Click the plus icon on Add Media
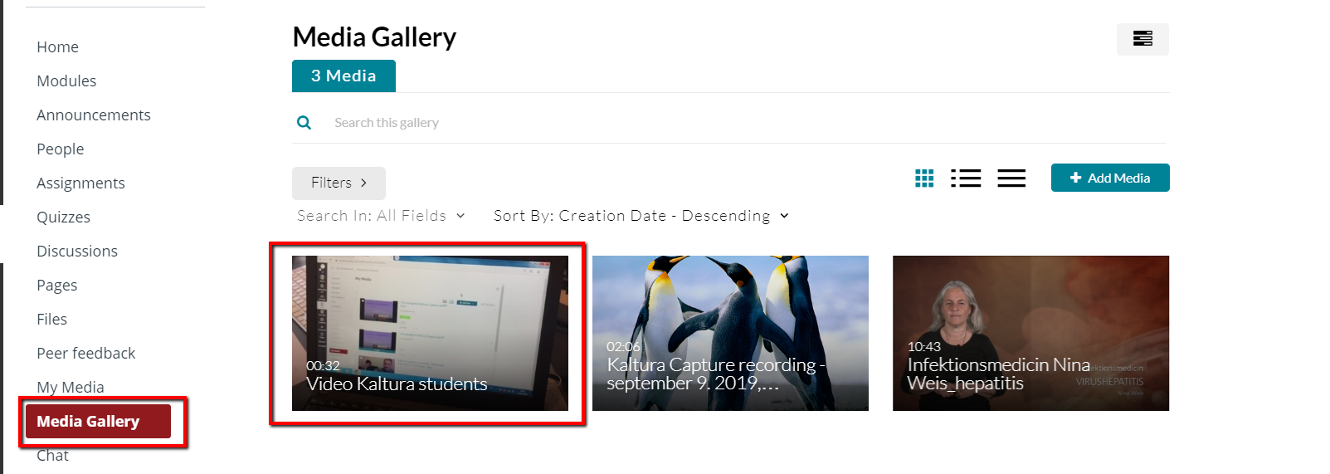The height and width of the screenshot is (474, 1330). (x=1075, y=178)
